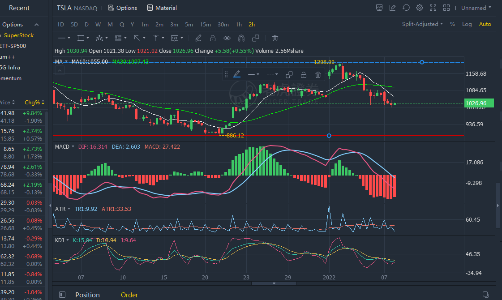The width and height of the screenshot is (502, 300).
Task: Select the 2h timeframe
Action: [x=252, y=24]
